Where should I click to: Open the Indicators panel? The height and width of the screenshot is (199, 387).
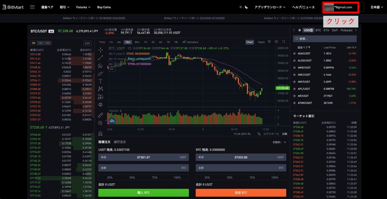click(x=190, y=42)
